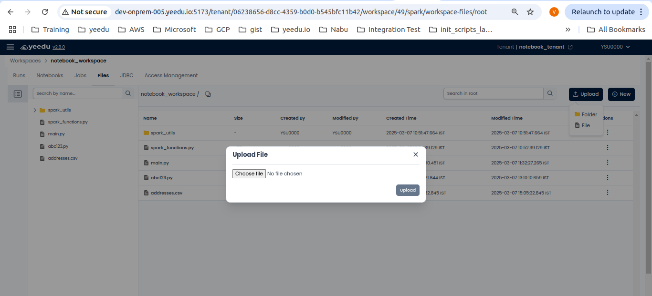Click the yeedu version v2.8.0 link
This screenshot has width=652, height=296.
pos(59,47)
